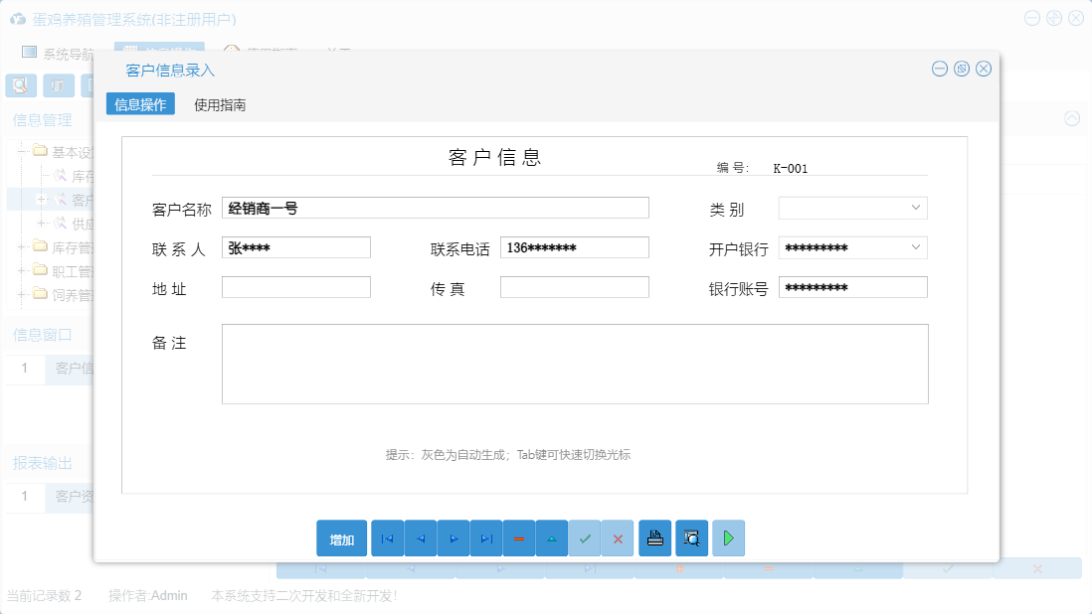The height and width of the screenshot is (614, 1092).
Task: Jump to the last record
Action: [486, 537]
